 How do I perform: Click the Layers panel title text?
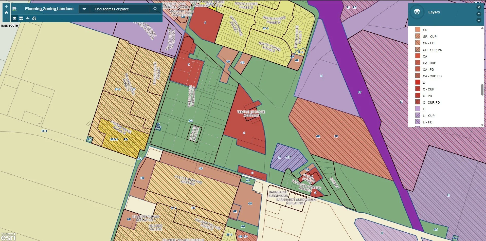(434, 12)
